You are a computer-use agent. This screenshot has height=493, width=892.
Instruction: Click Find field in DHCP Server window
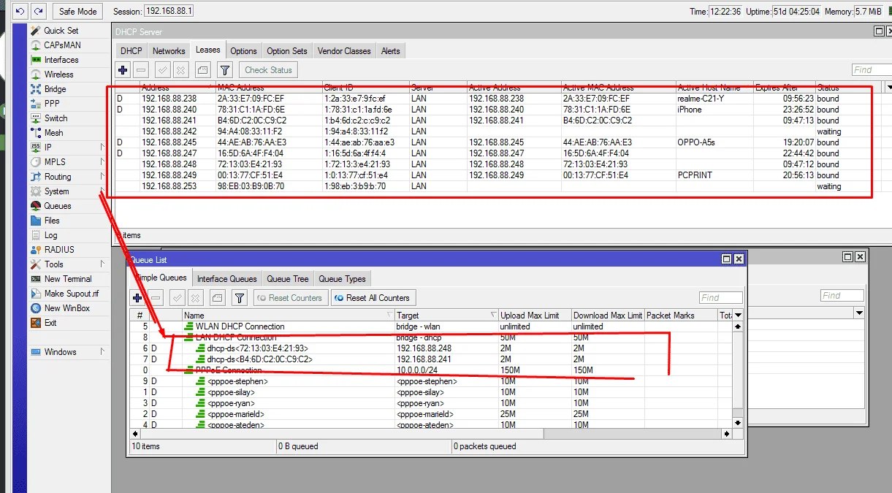tap(872, 70)
